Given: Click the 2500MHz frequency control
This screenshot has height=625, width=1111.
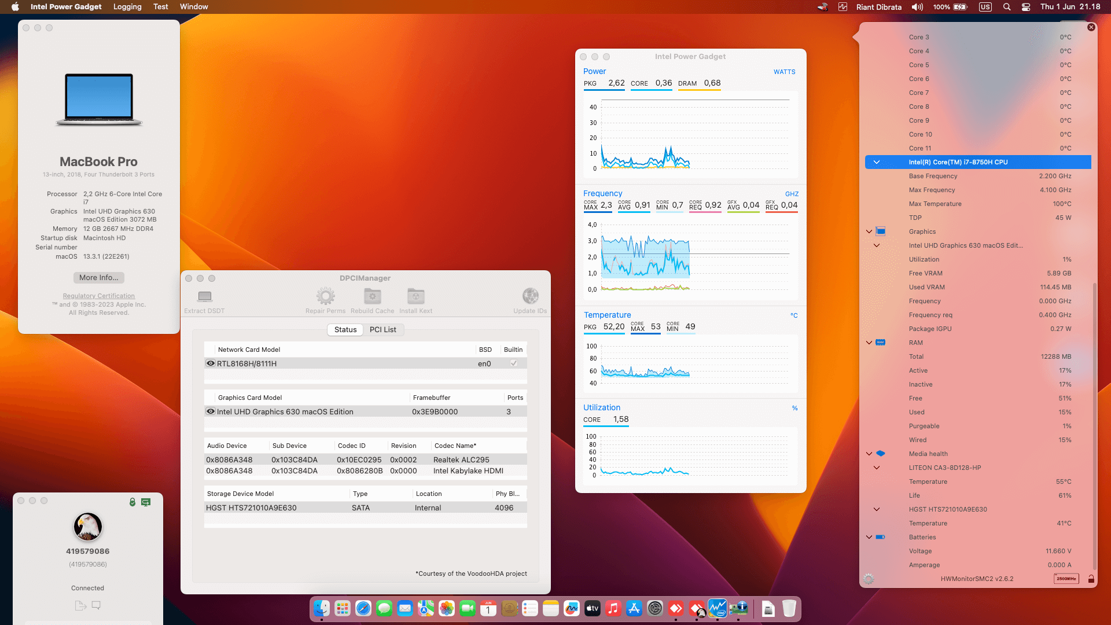Looking at the screenshot, I should 1066,578.
